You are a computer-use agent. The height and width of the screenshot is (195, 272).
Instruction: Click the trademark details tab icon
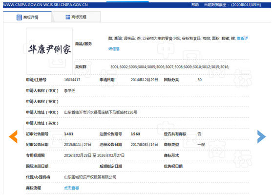19,17
